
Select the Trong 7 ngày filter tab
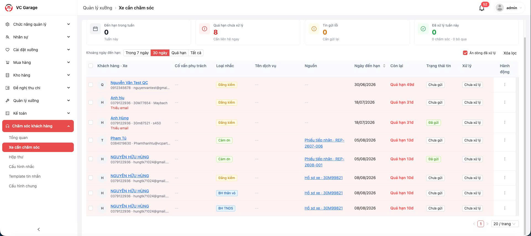tap(137, 53)
